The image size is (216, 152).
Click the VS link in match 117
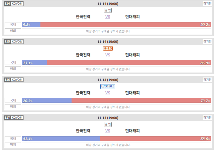(108, 131)
